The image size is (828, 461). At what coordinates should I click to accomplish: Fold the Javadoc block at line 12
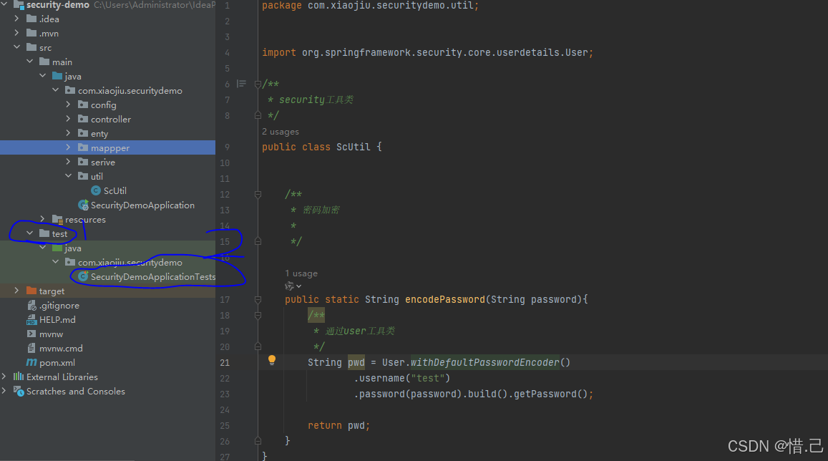258,194
